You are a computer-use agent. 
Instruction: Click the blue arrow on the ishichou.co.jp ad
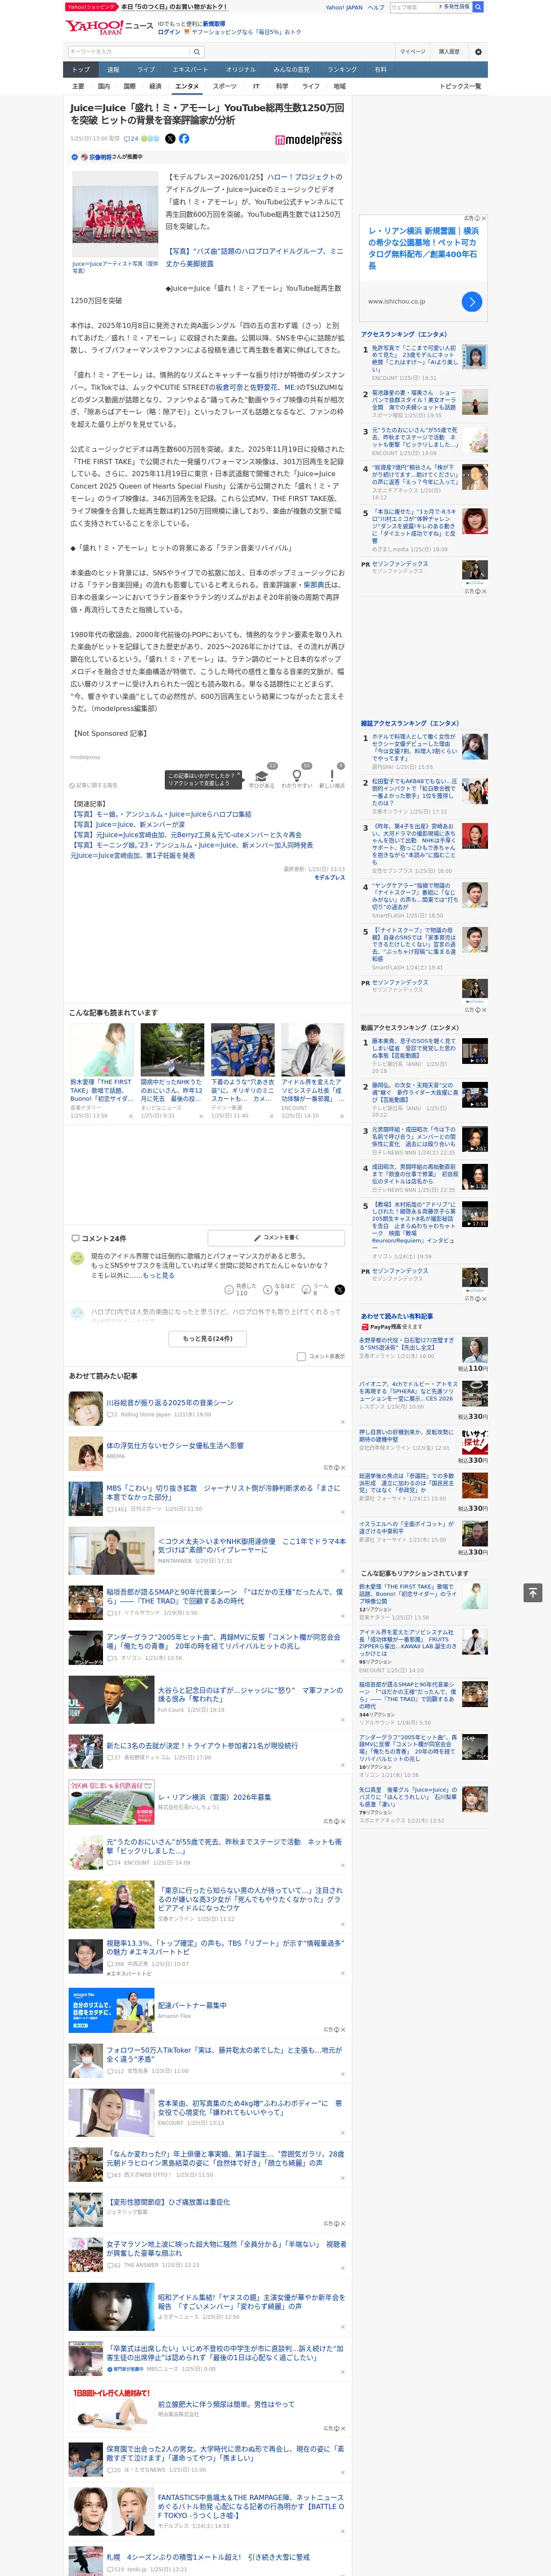[472, 301]
